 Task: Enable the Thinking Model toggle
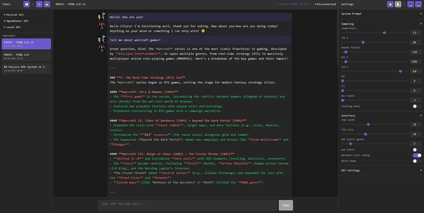pos(415,106)
